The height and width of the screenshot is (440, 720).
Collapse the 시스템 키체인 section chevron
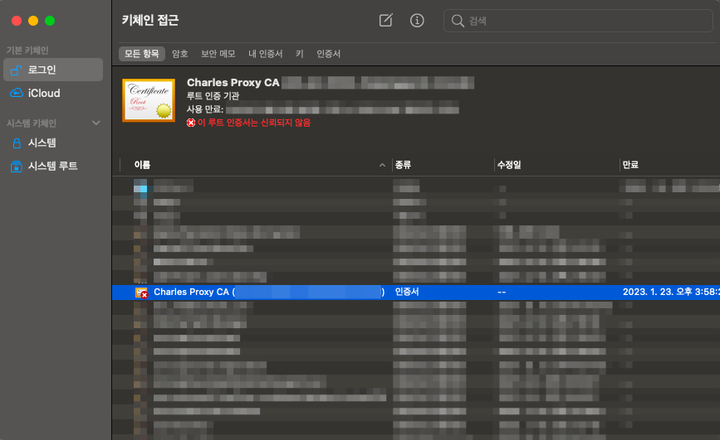coord(96,123)
